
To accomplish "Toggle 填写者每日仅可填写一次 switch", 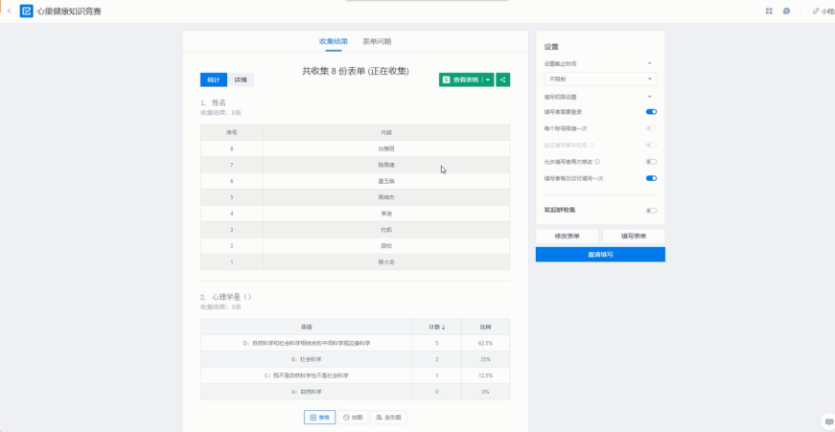I will 651,178.
